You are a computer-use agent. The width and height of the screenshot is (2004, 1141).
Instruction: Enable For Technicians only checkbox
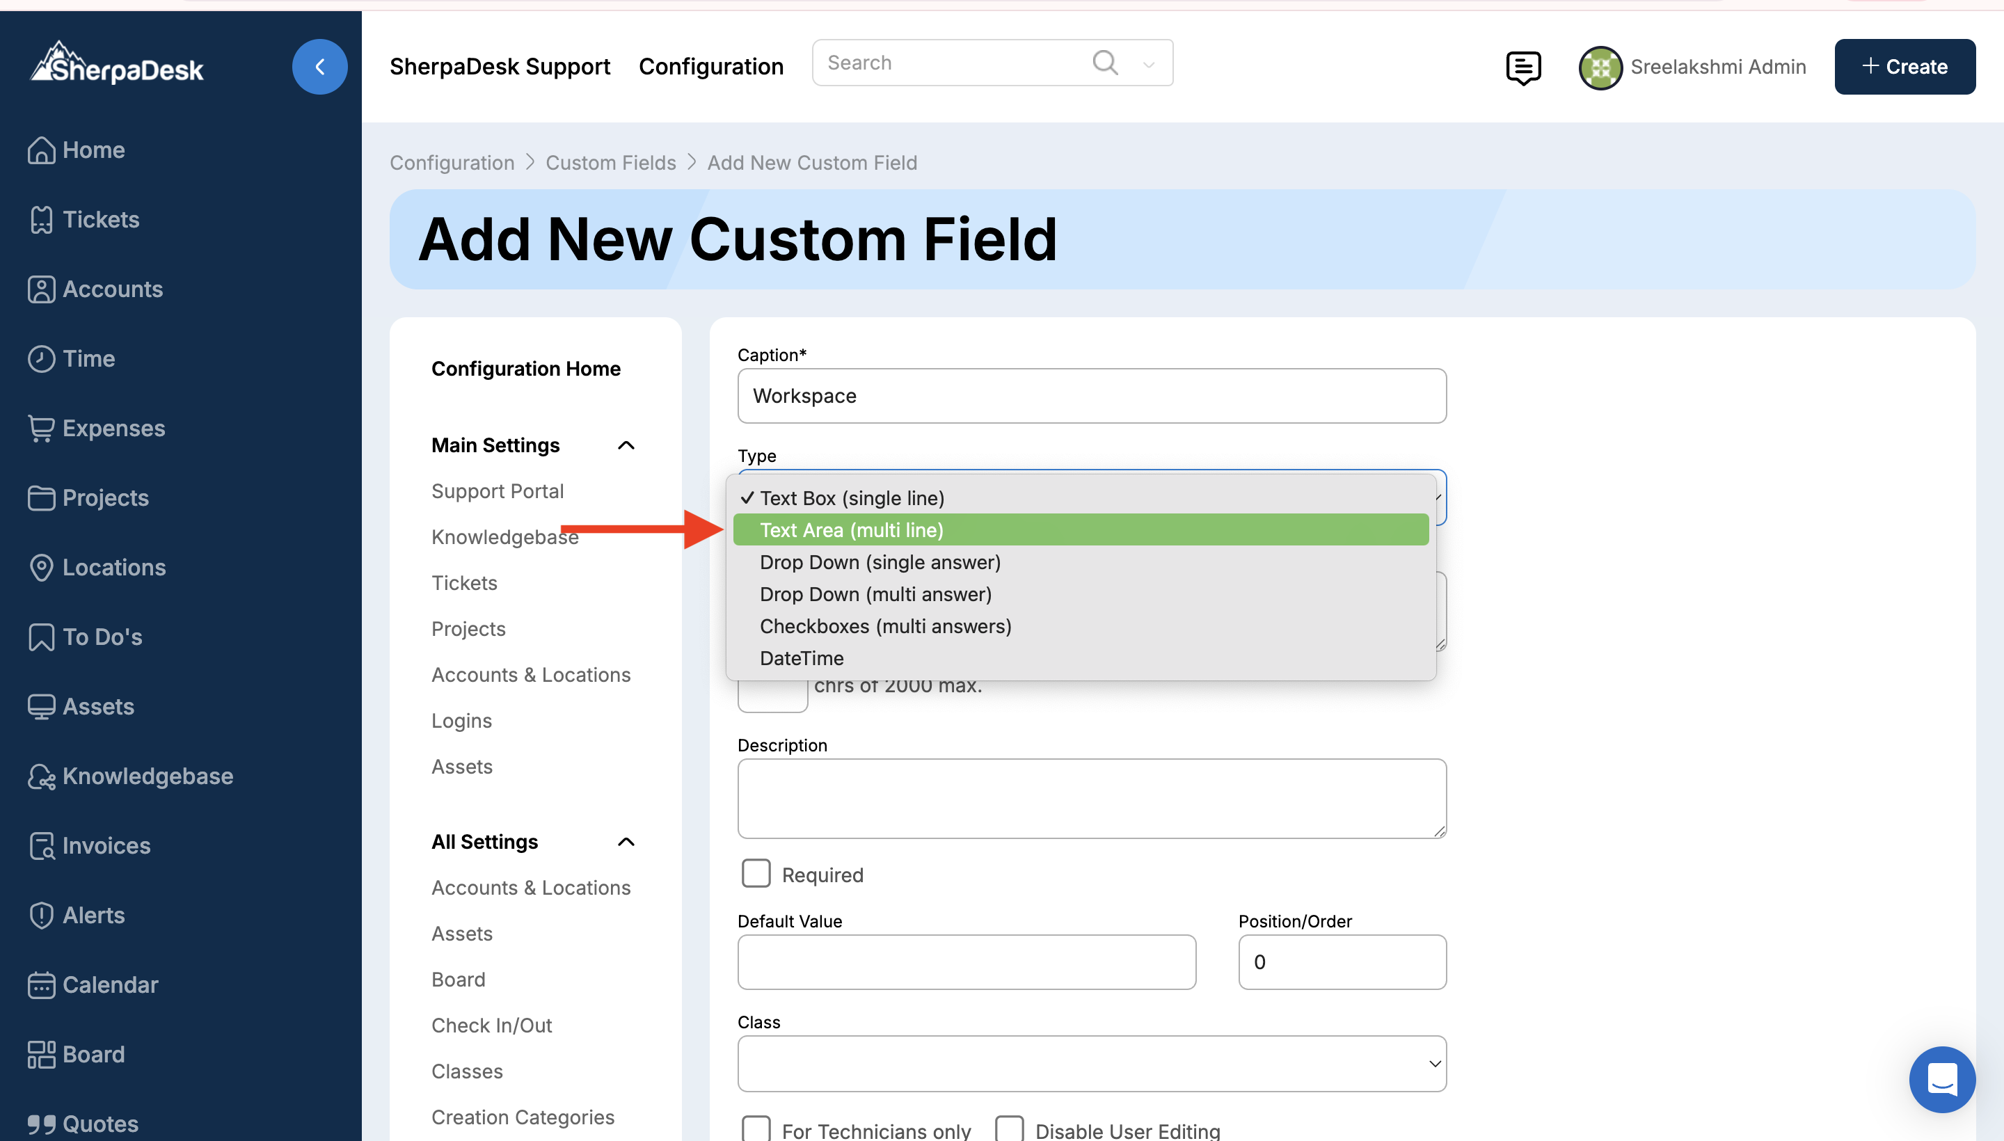pos(756,1129)
